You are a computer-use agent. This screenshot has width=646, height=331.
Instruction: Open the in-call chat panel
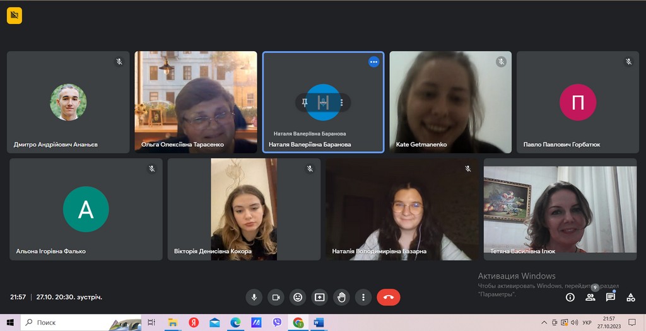click(x=611, y=297)
